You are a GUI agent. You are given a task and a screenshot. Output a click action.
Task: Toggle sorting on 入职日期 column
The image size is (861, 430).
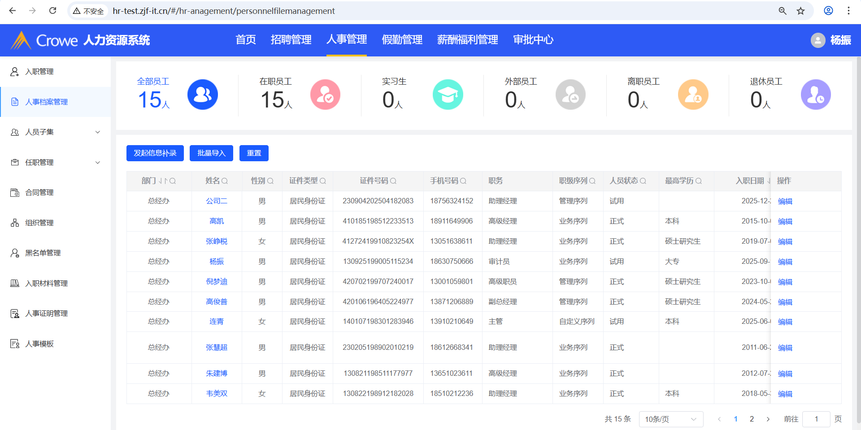click(768, 181)
